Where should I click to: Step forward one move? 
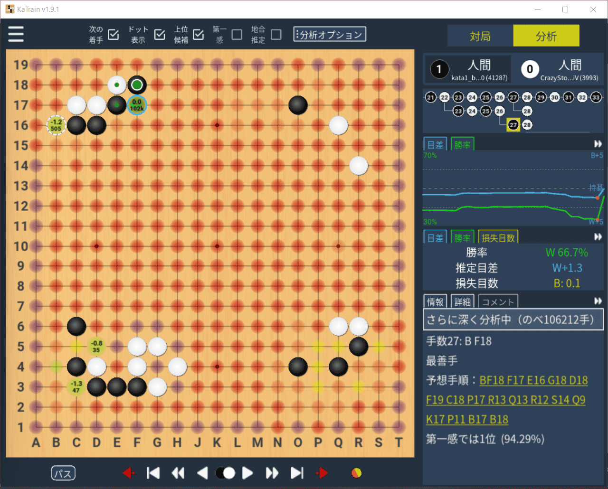click(247, 473)
